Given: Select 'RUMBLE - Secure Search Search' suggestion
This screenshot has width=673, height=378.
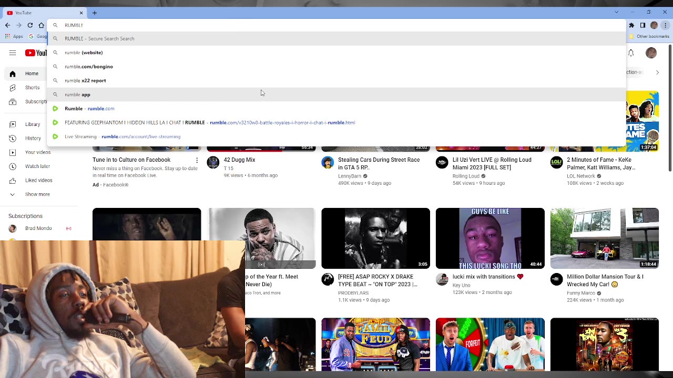Looking at the screenshot, I should coord(336,38).
